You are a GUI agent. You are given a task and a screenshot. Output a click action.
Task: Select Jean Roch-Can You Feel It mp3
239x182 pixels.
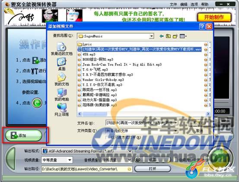pyautogui.click(x=119, y=64)
